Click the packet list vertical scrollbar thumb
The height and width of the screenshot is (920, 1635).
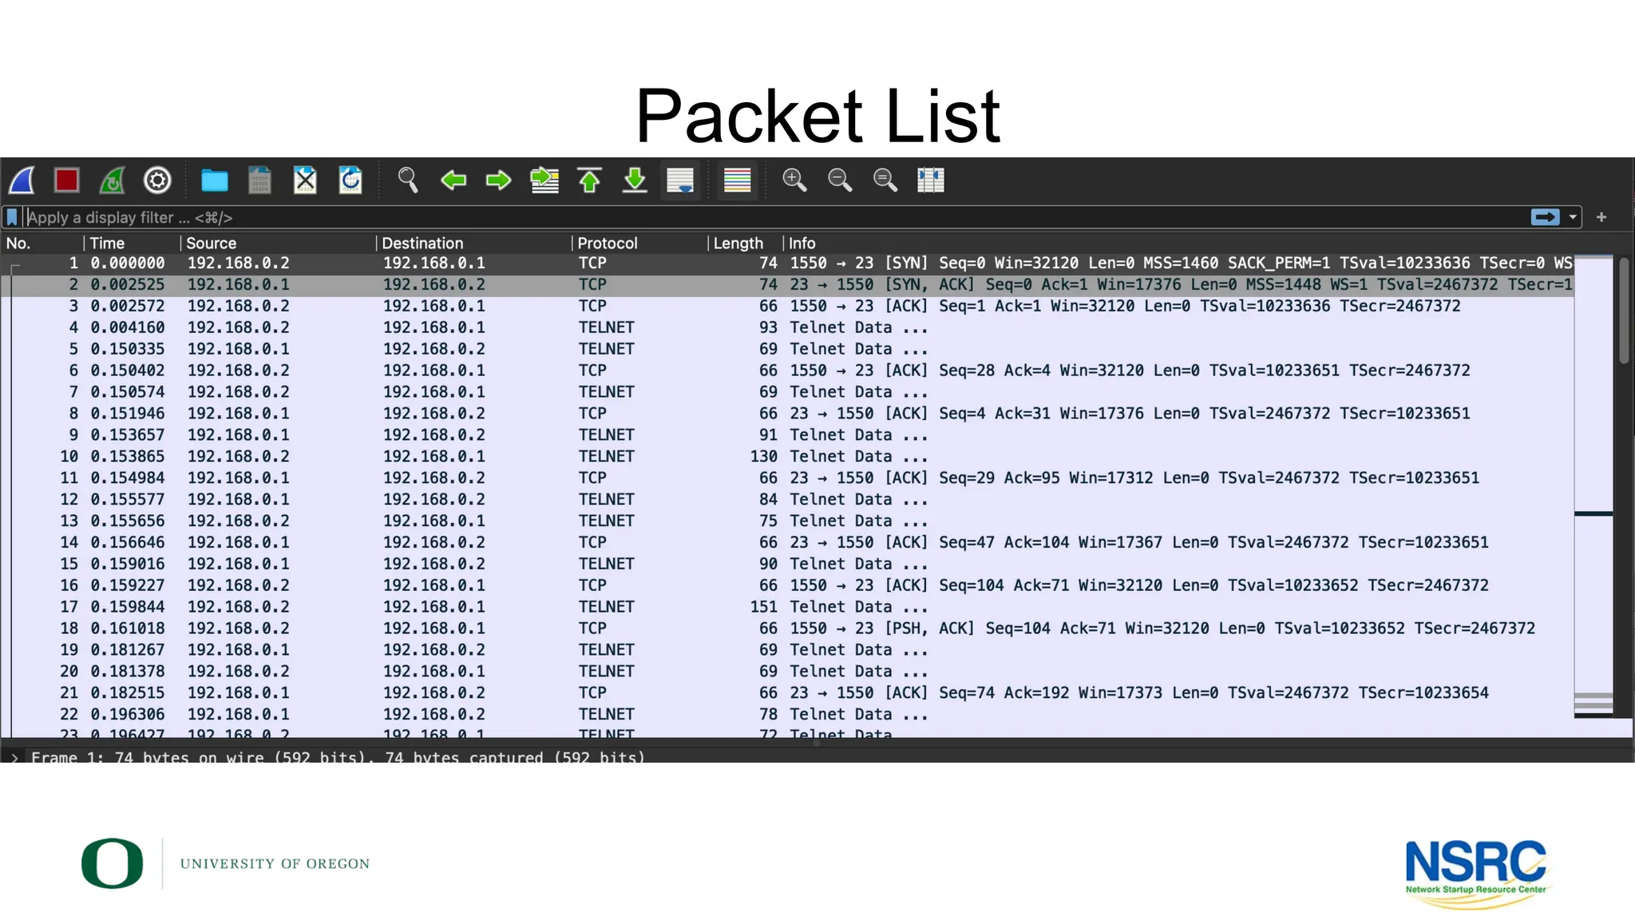pyautogui.click(x=1624, y=311)
